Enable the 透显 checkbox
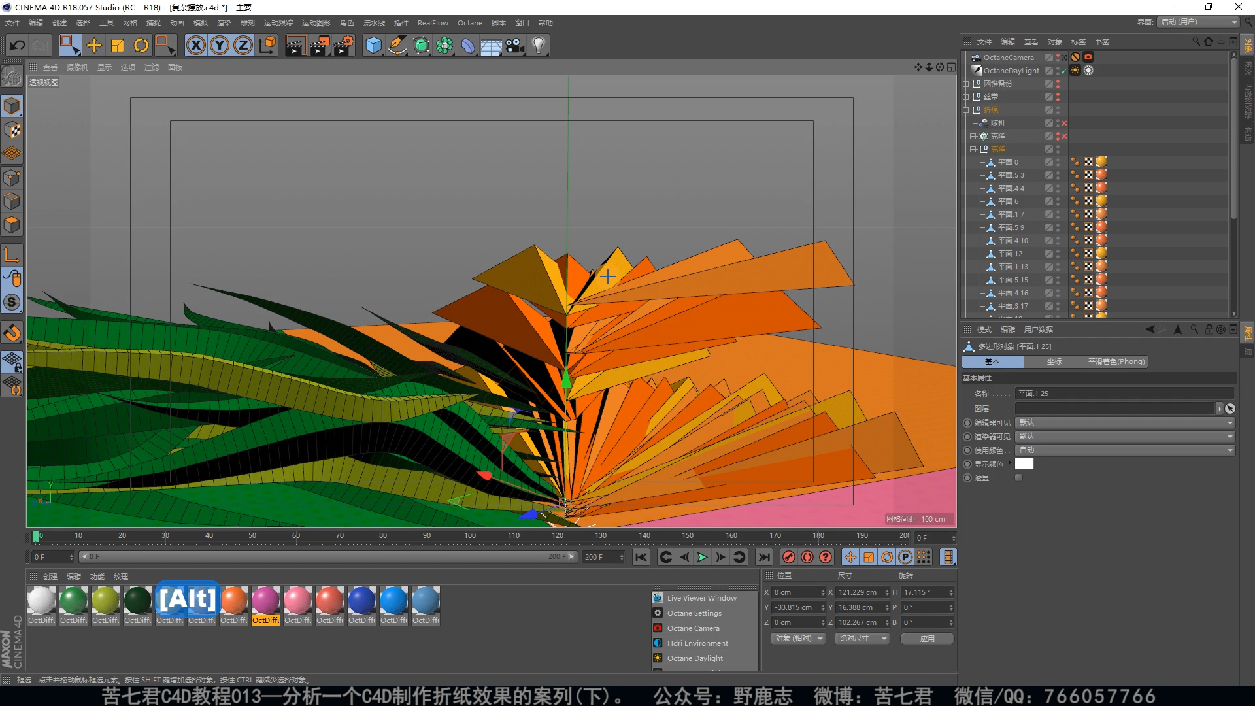This screenshot has height=706, width=1255. (1018, 478)
